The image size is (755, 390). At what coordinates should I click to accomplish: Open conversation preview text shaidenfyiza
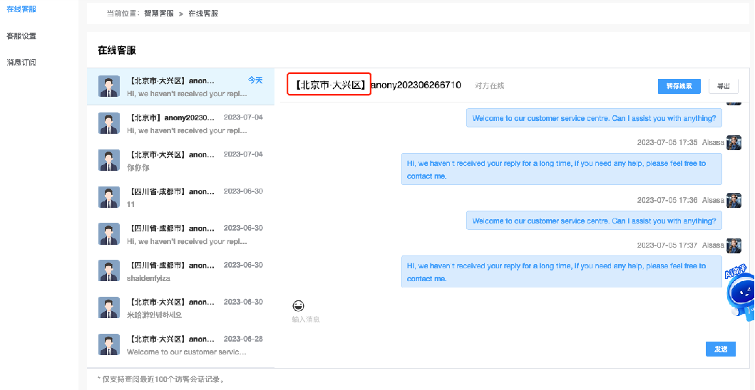[x=148, y=278]
